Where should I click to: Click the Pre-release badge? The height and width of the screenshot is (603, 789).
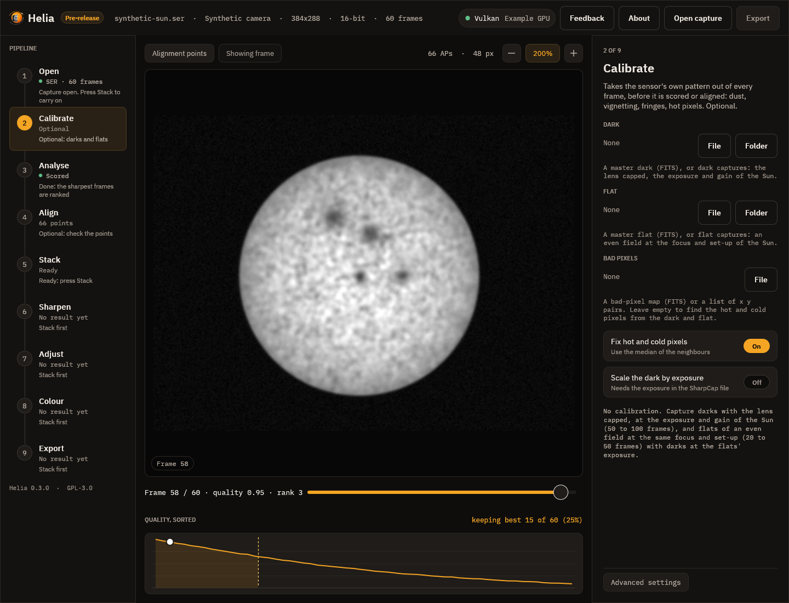point(82,18)
